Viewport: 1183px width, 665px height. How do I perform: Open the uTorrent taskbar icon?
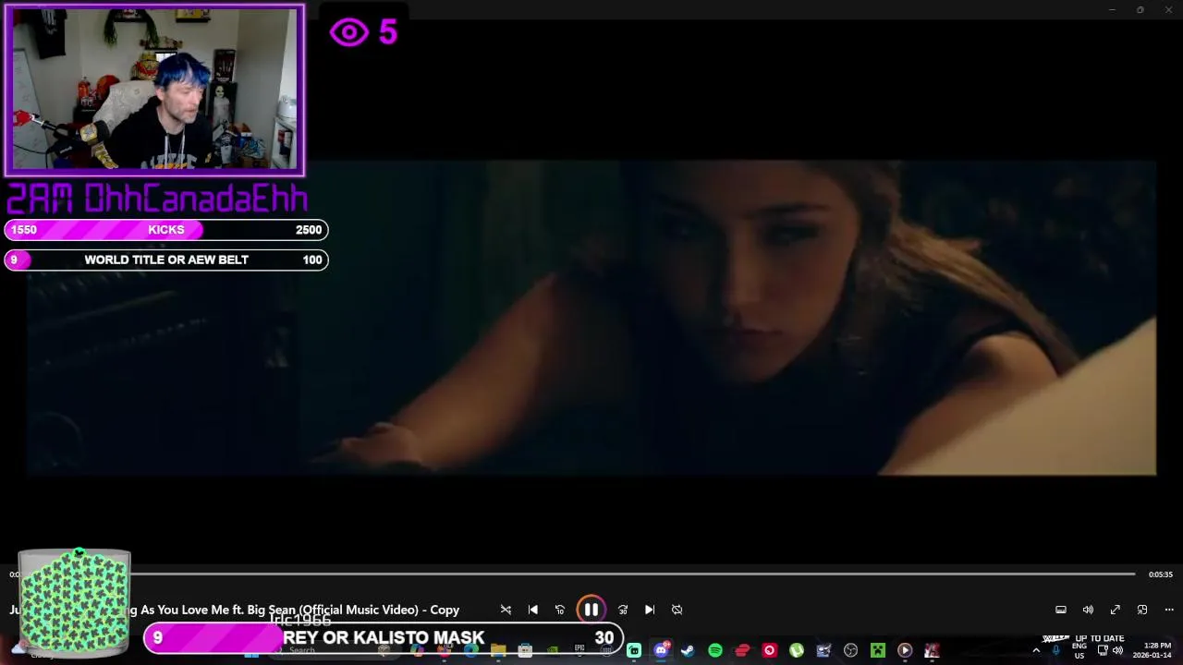[796, 650]
